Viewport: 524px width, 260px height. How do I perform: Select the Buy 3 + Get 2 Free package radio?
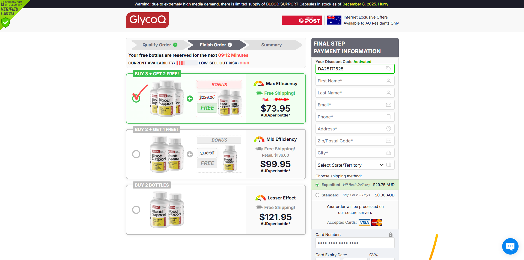click(x=136, y=98)
